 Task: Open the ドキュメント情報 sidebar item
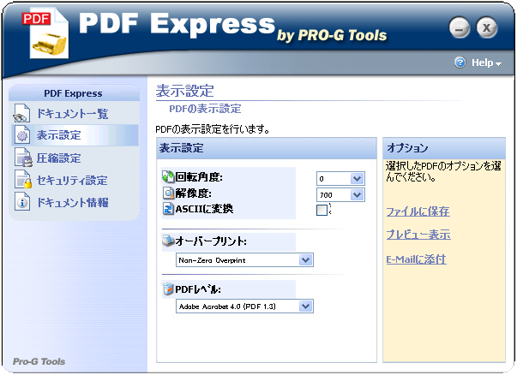(x=75, y=202)
